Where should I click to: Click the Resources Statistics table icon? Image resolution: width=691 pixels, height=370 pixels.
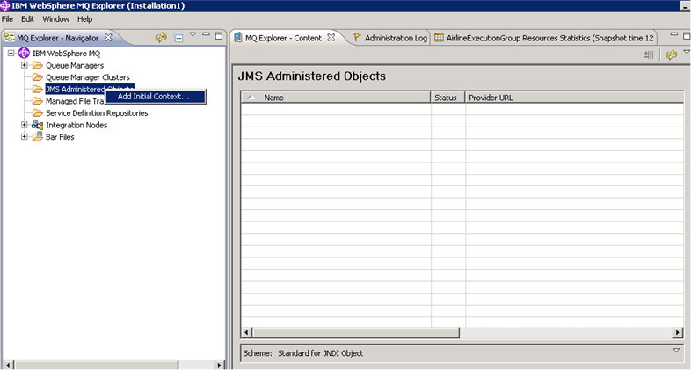[x=439, y=38]
